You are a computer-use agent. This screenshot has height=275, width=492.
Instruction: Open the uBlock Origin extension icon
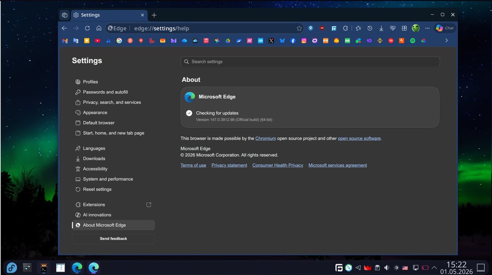pyautogui.click(x=322, y=28)
